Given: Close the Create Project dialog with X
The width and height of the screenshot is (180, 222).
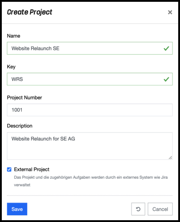Looking at the screenshot, I should [170, 12].
